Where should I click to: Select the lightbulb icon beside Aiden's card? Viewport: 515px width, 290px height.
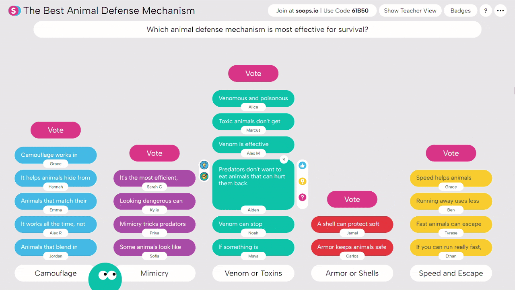204,165
